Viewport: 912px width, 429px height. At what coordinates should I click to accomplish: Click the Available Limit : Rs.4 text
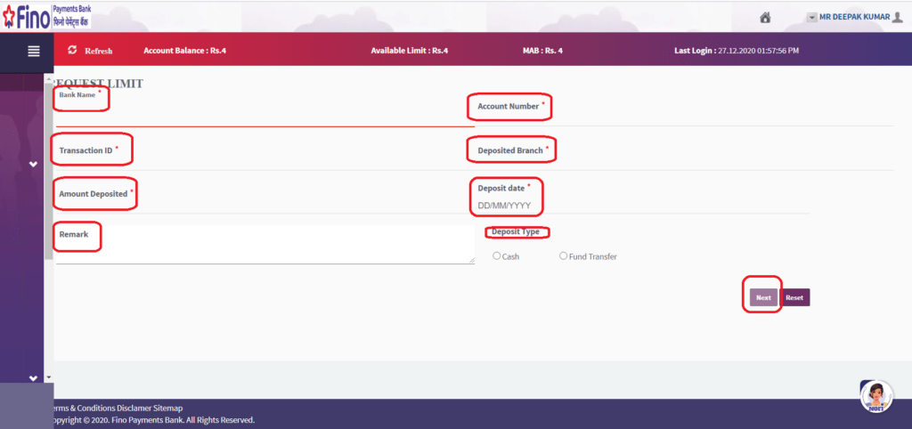(x=410, y=51)
